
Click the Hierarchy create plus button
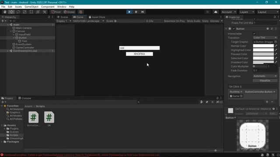(3, 21)
